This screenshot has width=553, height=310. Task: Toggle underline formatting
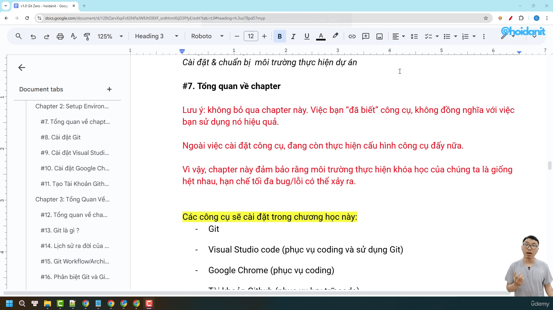pyautogui.click(x=307, y=36)
